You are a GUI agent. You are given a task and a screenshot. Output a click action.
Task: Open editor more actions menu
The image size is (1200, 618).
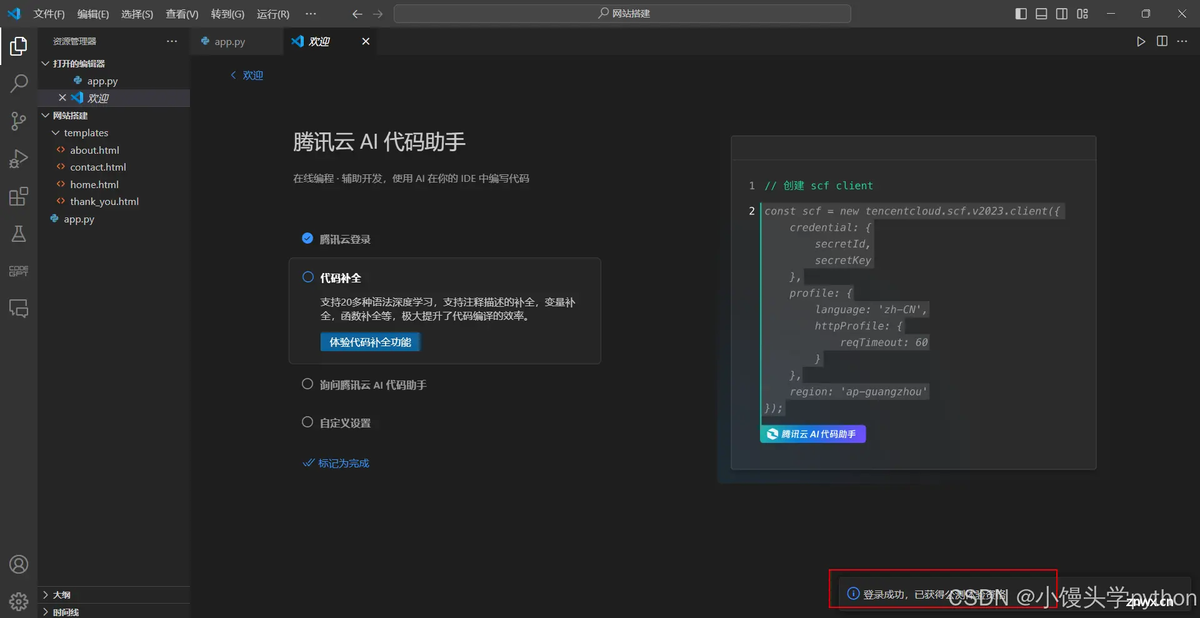click(1182, 41)
